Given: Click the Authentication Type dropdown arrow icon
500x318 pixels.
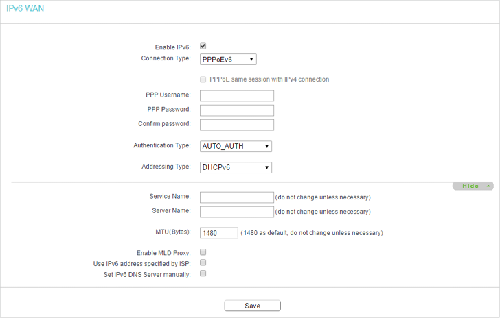Looking at the screenshot, I should tap(266, 147).
